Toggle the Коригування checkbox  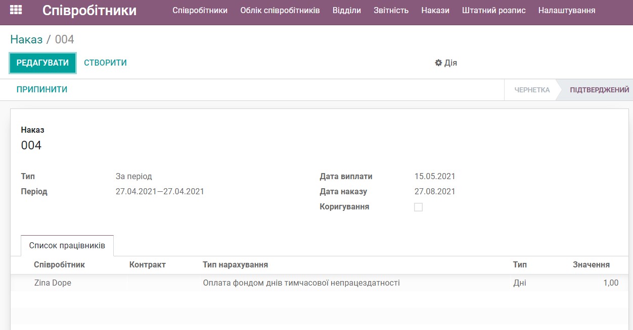[418, 207]
